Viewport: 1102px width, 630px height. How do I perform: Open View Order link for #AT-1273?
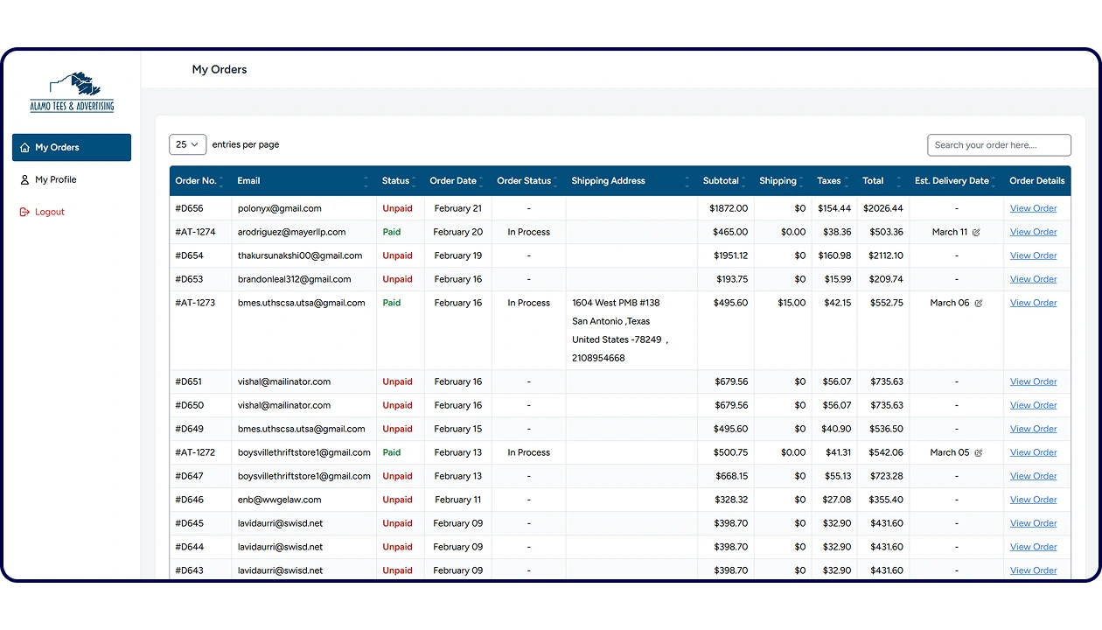click(x=1033, y=304)
